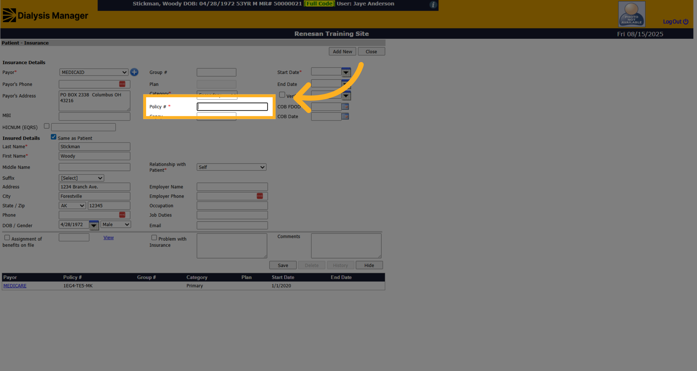Image resolution: width=697 pixels, height=371 pixels.
Task: Expand the Suffix select dropdown
Action: coord(81,178)
